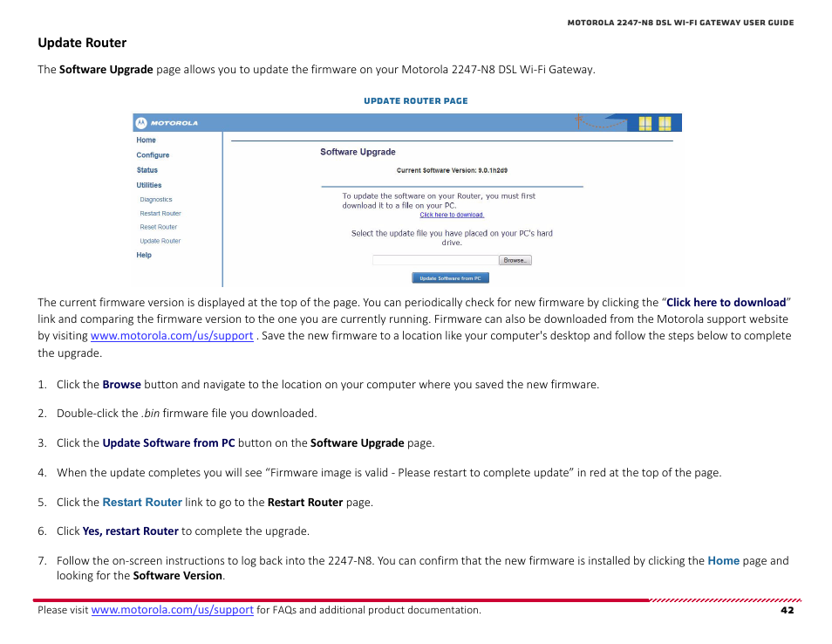Go to Diagnostics submenu entry

[156, 200]
